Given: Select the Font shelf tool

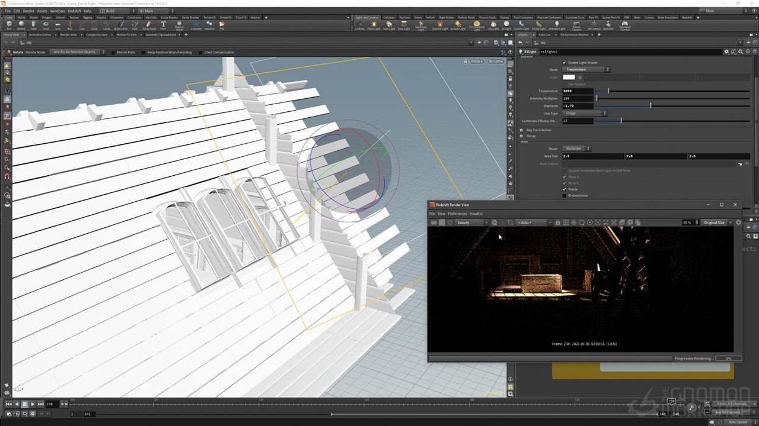Looking at the screenshot, I should [163, 25].
